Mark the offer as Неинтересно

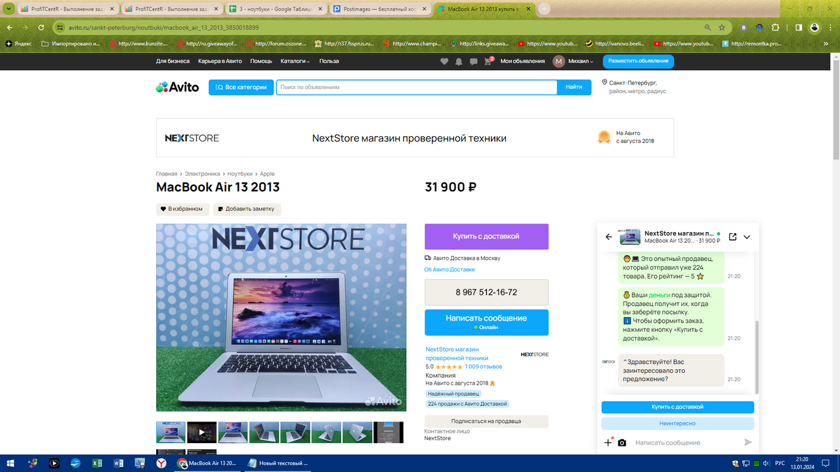679,423
